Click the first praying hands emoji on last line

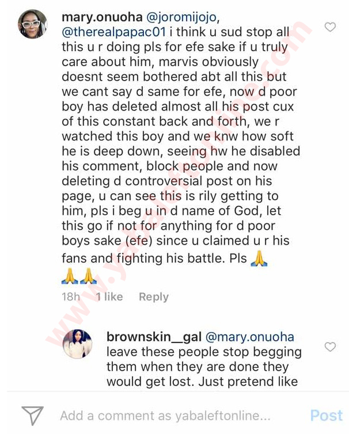[70, 276]
